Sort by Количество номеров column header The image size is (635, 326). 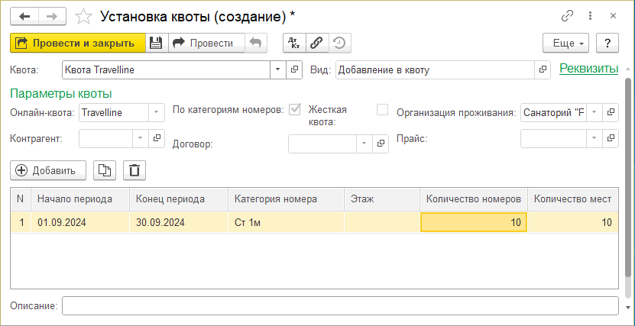click(474, 199)
